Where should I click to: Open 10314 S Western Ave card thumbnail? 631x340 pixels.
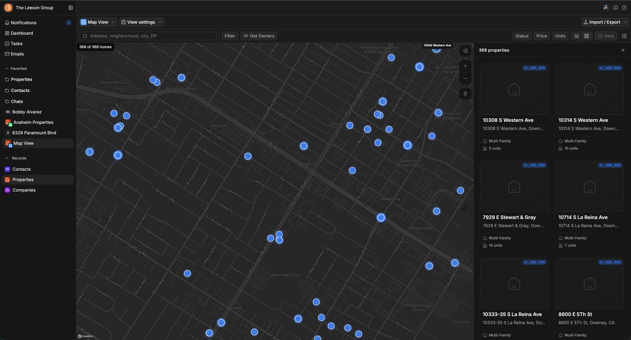coord(589,89)
